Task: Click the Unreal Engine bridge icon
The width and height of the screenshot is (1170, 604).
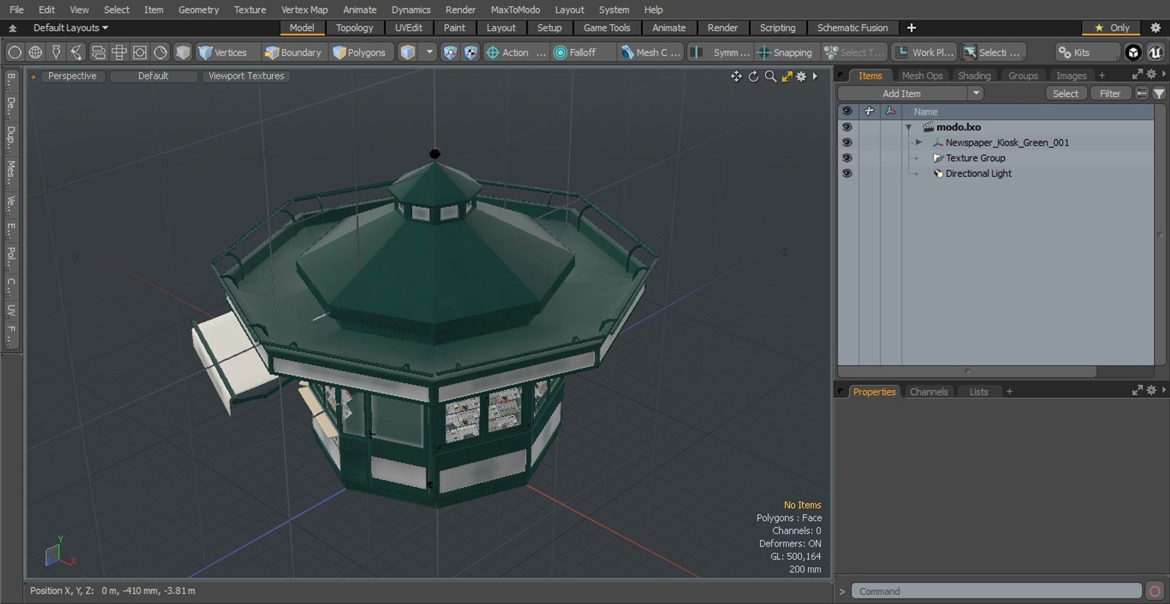Action: point(1155,52)
